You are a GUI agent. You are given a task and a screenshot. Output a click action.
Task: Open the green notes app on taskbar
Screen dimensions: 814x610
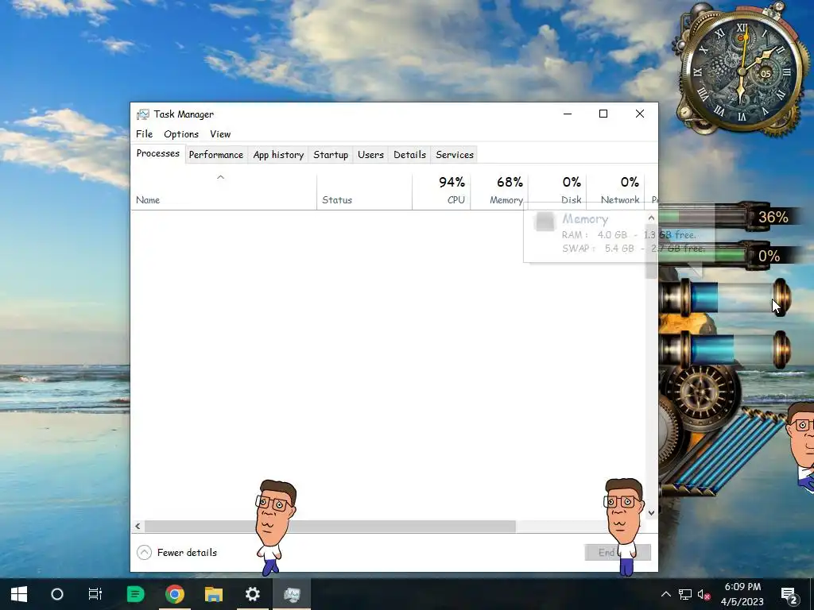click(135, 594)
